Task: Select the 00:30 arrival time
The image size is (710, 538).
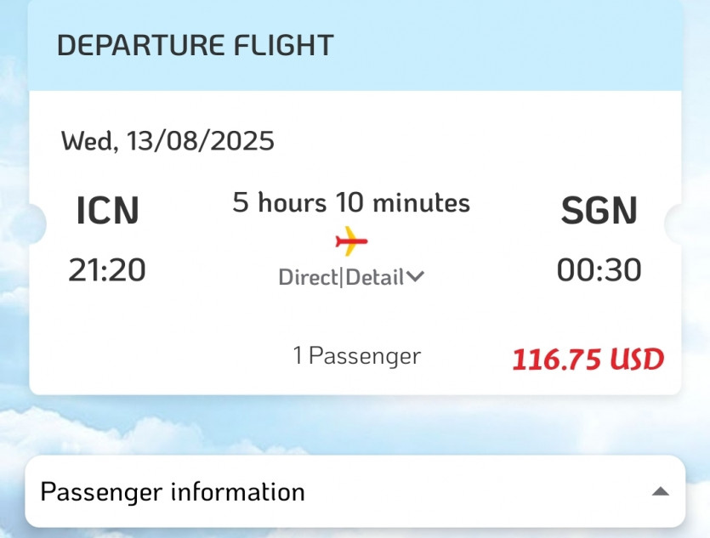Action: 599,270
